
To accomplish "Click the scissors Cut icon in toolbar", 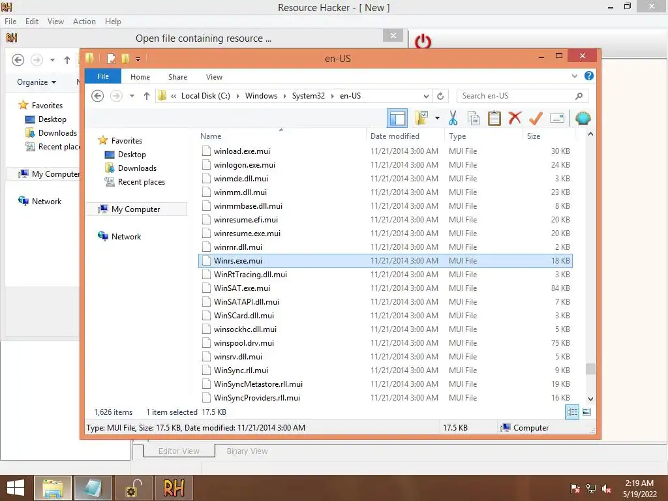I will coord(453,119).
